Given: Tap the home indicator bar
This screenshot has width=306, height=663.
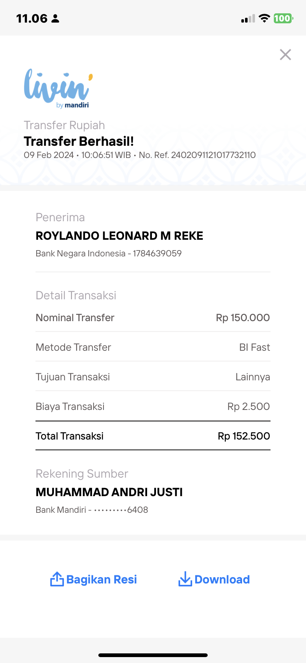Looking at the screenshot, I should (x=153, y=655).
